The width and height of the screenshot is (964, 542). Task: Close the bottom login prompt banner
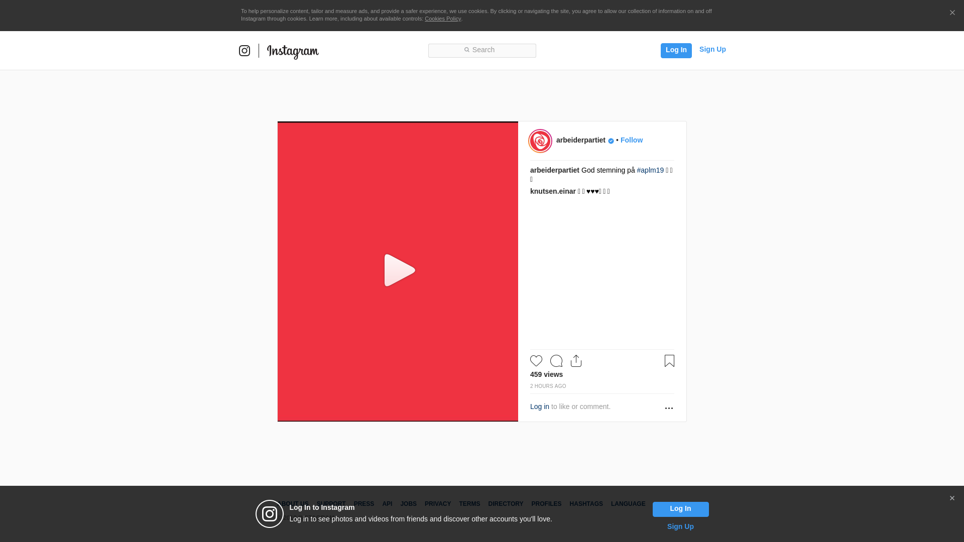(952, 498)
